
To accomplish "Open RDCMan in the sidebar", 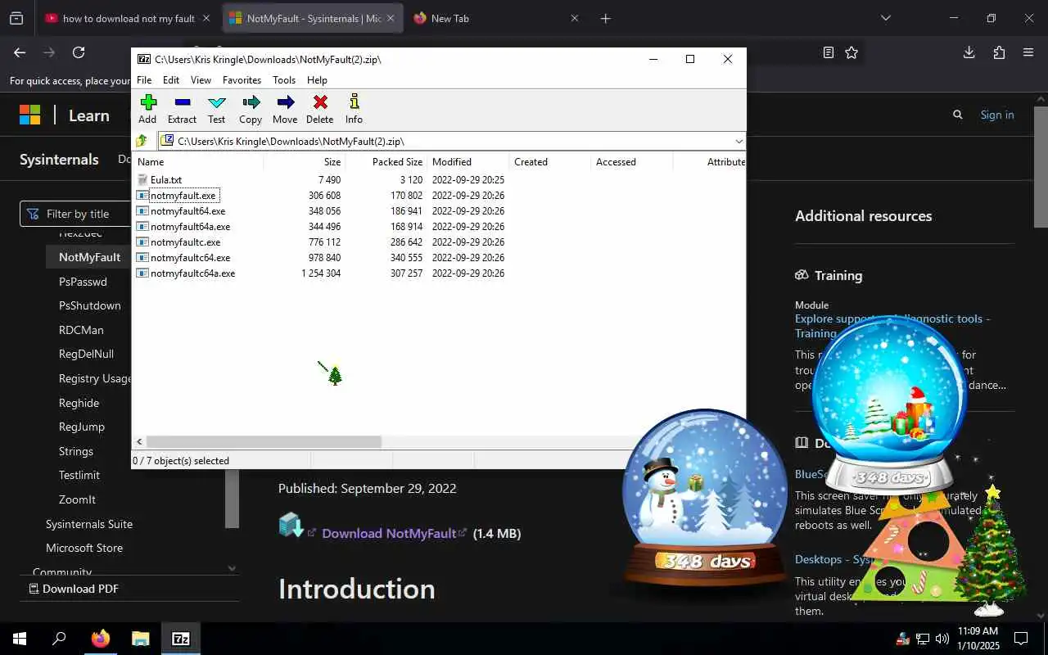I will pos(81,330).
